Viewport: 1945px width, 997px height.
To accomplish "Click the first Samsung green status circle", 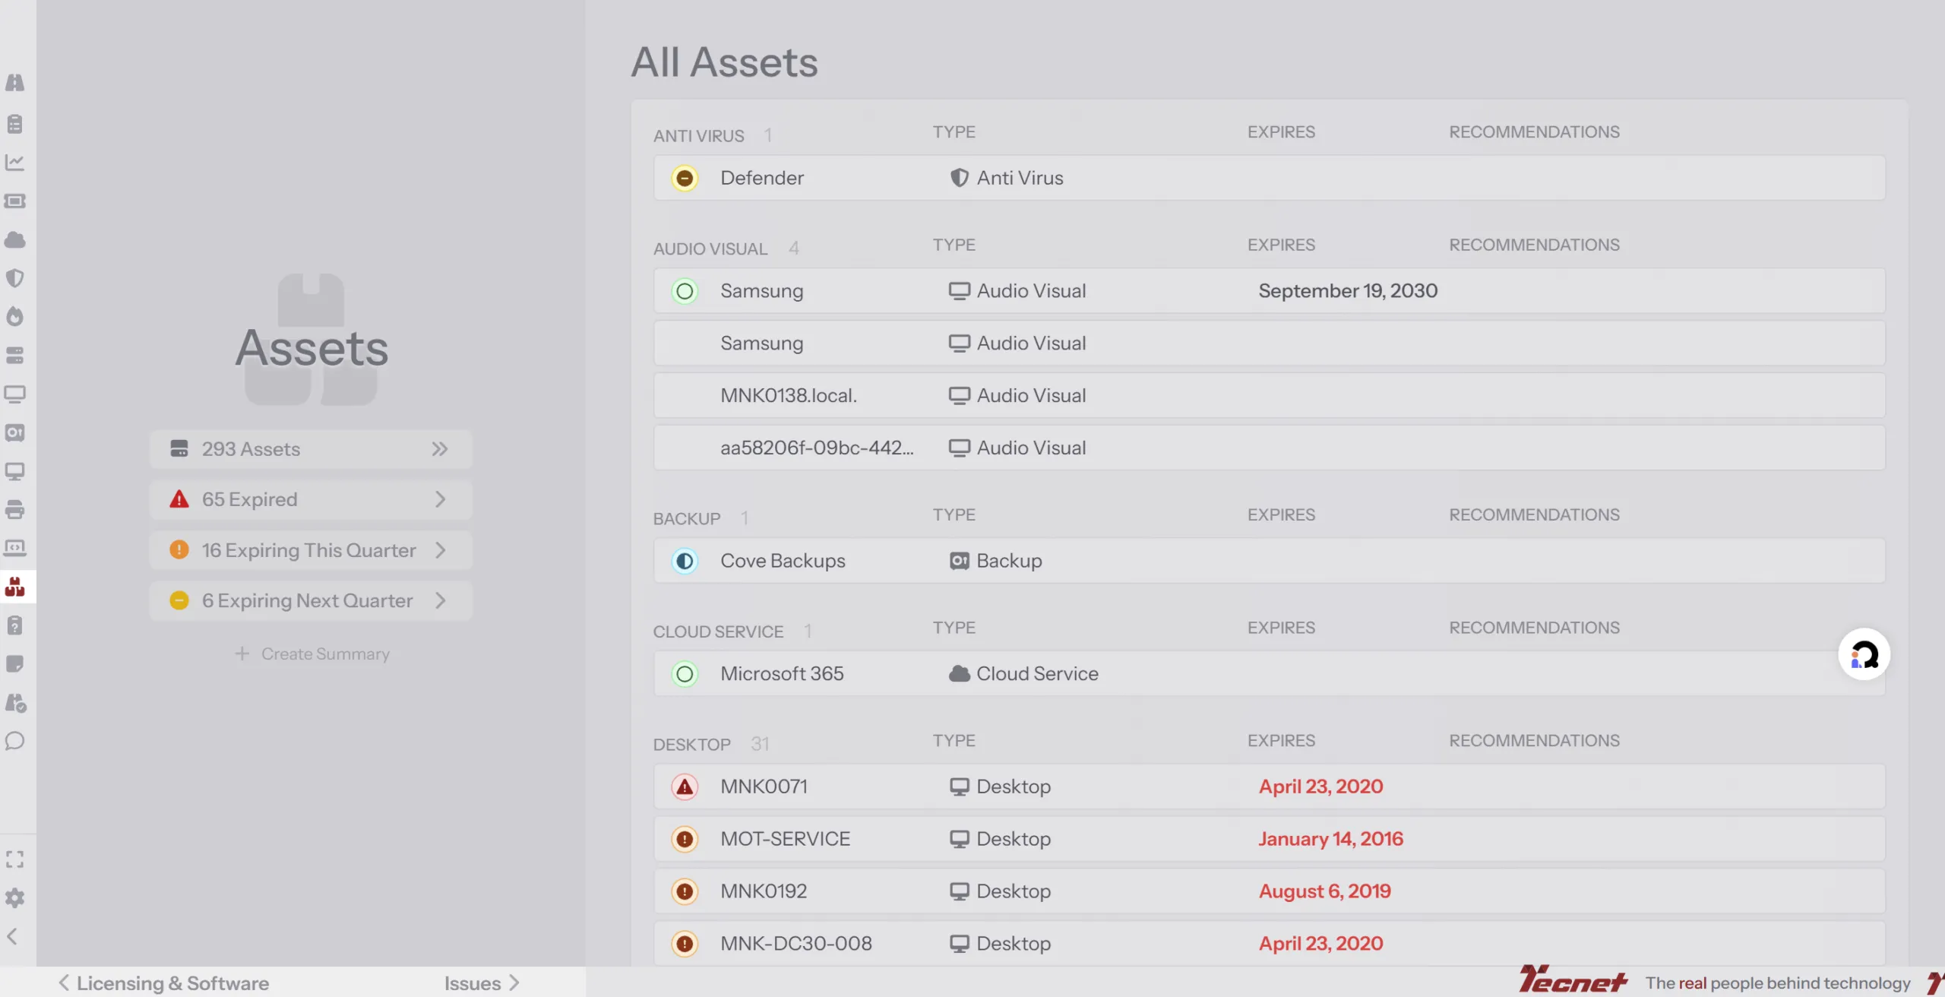I will [685, 291].
